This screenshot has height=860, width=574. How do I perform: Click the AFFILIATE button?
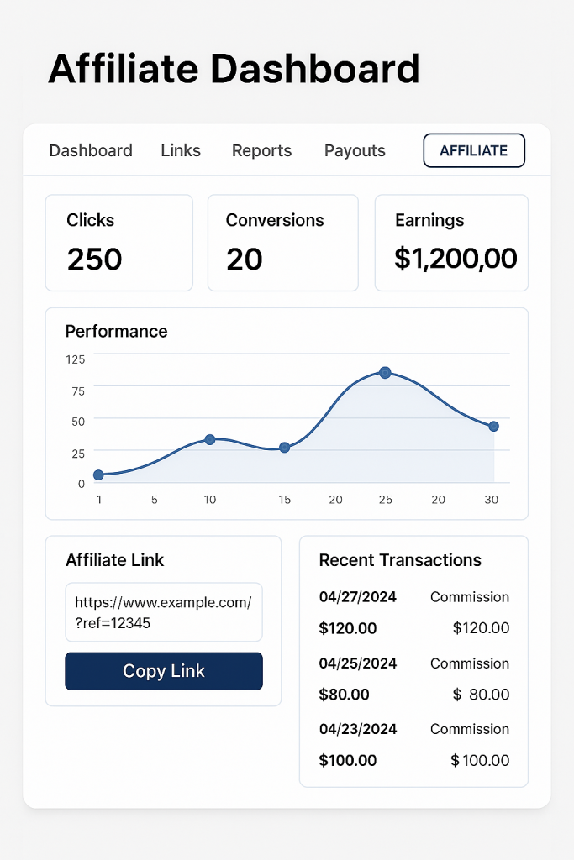pos(474,151)
